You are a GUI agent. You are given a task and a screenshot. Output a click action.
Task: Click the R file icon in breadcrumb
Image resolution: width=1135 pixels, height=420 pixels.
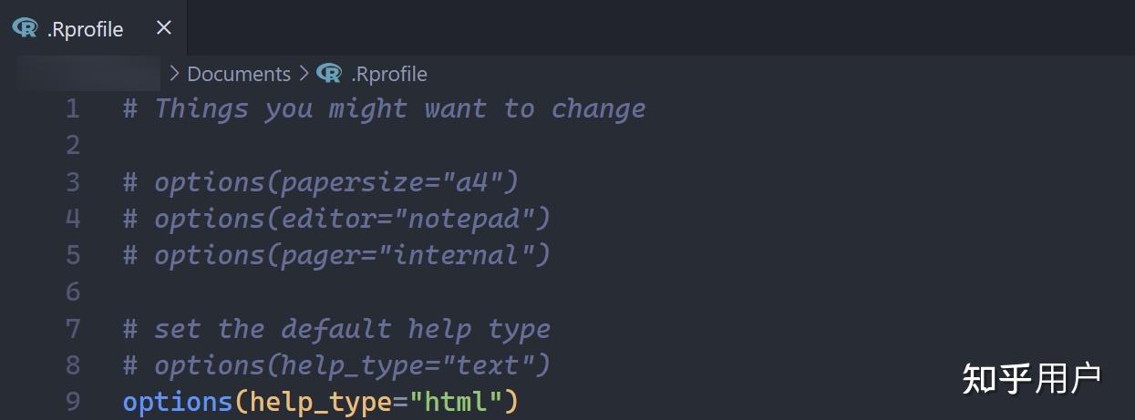coord(329,73)
